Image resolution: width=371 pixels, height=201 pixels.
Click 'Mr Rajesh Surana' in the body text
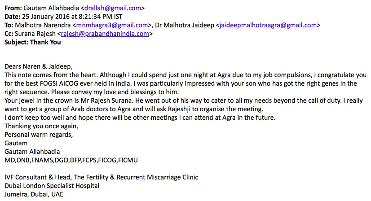(106, 100)
